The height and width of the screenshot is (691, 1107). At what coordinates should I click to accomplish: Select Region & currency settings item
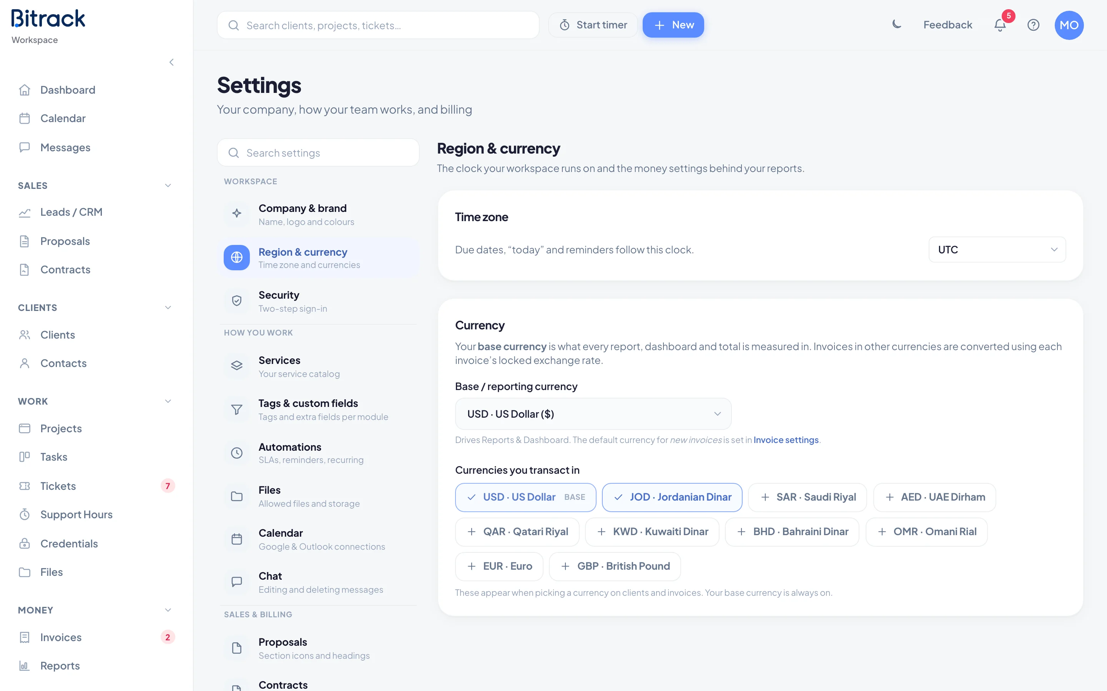(x=318, y=258)
